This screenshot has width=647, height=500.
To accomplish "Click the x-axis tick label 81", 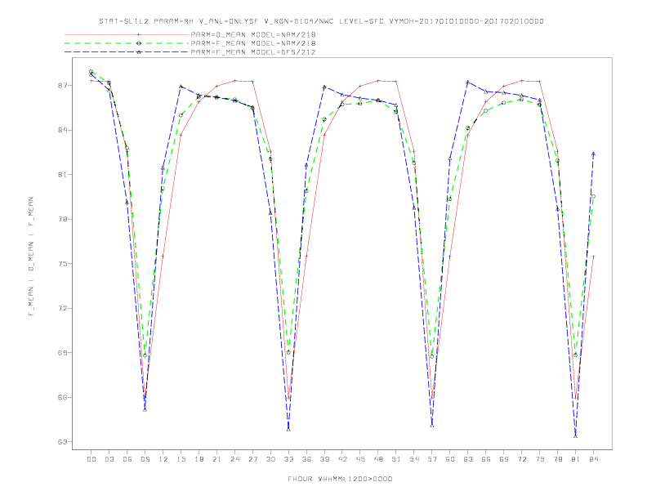I will (576, 459).
